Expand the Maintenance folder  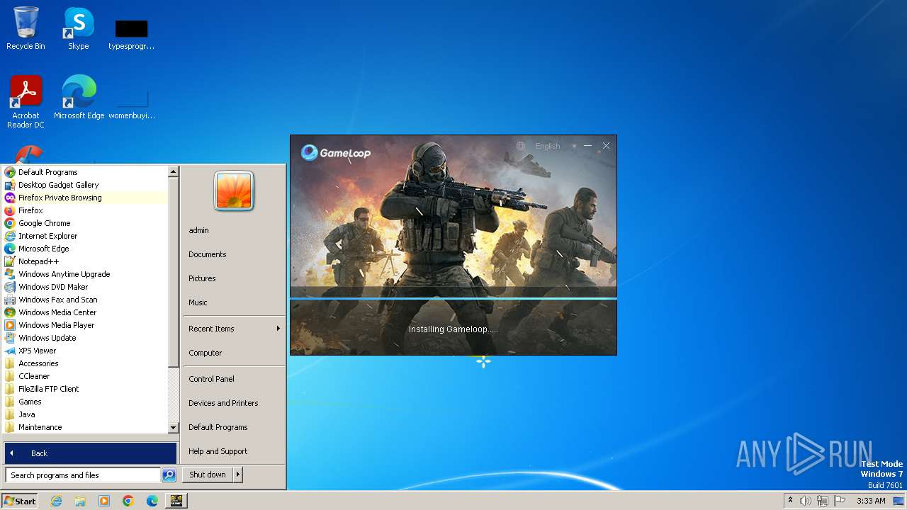click(84, 427)
